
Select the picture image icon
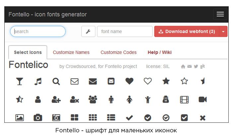coord(20,117)
